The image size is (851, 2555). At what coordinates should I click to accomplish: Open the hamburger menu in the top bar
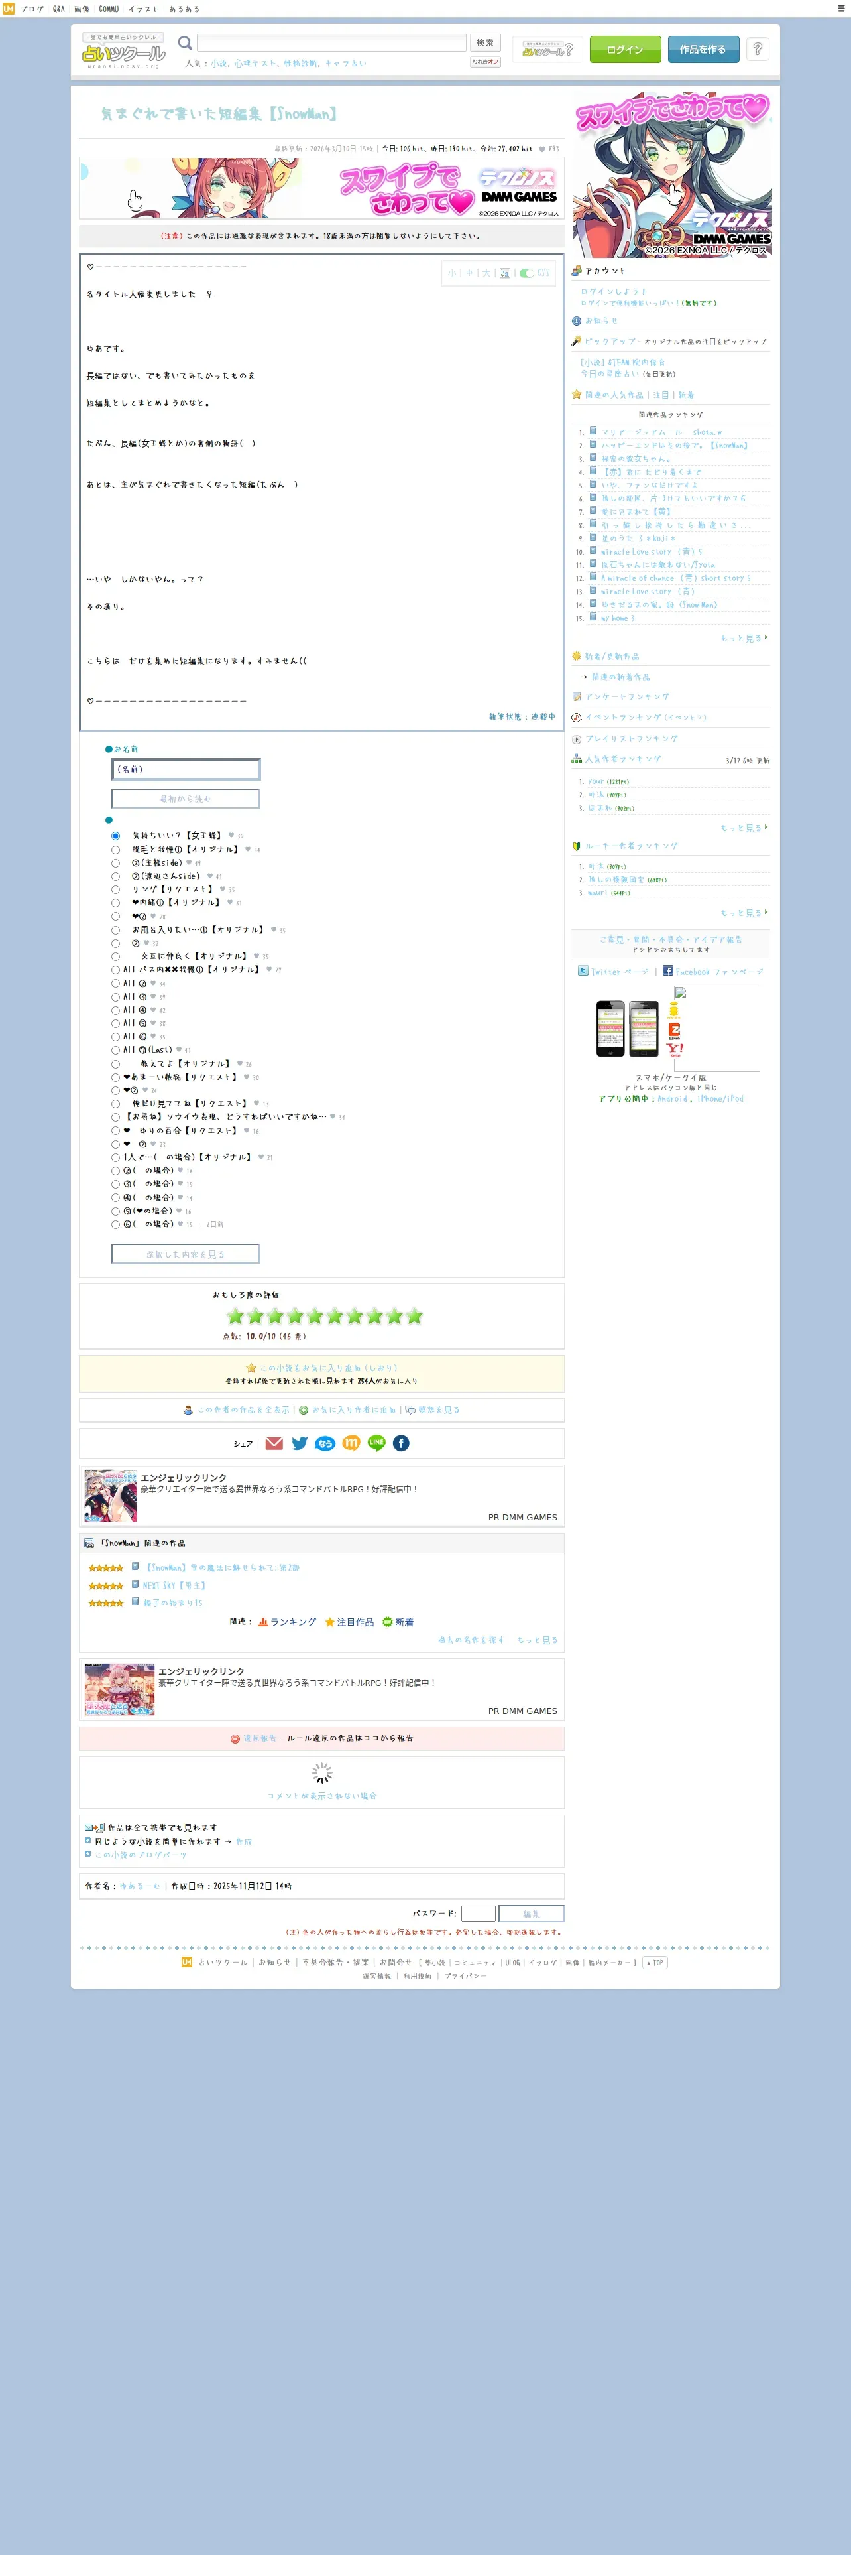click(841, 8)
